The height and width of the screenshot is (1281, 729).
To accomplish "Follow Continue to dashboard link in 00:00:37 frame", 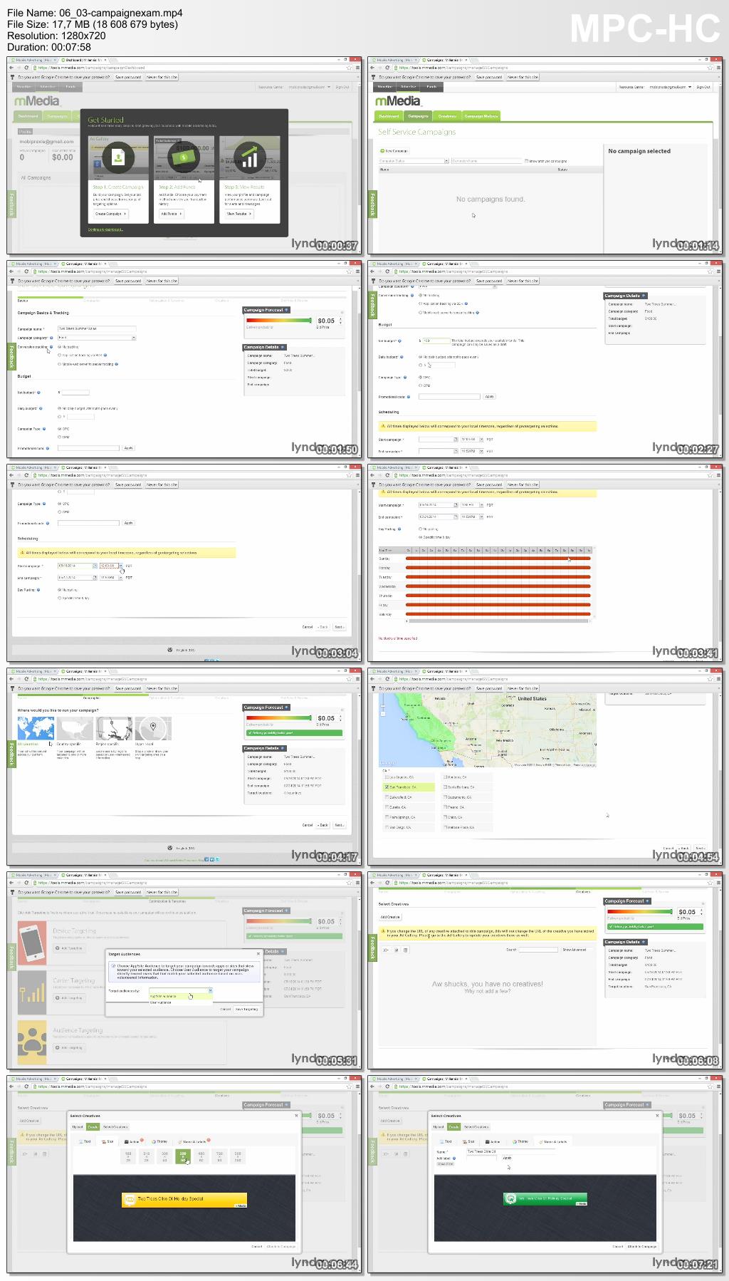I will 105,229.
